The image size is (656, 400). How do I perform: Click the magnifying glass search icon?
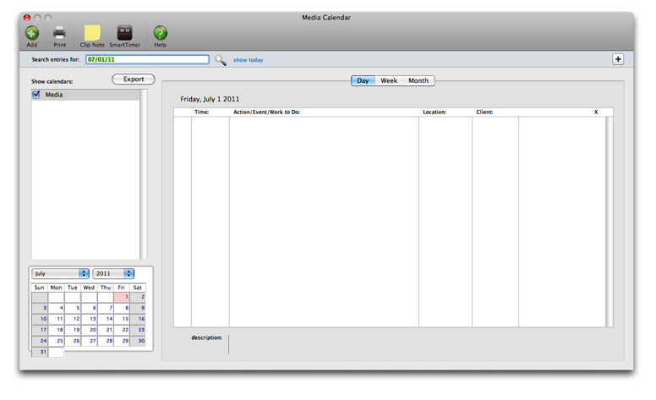221,60
